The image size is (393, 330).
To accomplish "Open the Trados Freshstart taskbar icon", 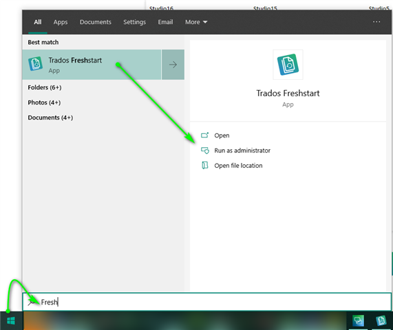I will point(381,321).
